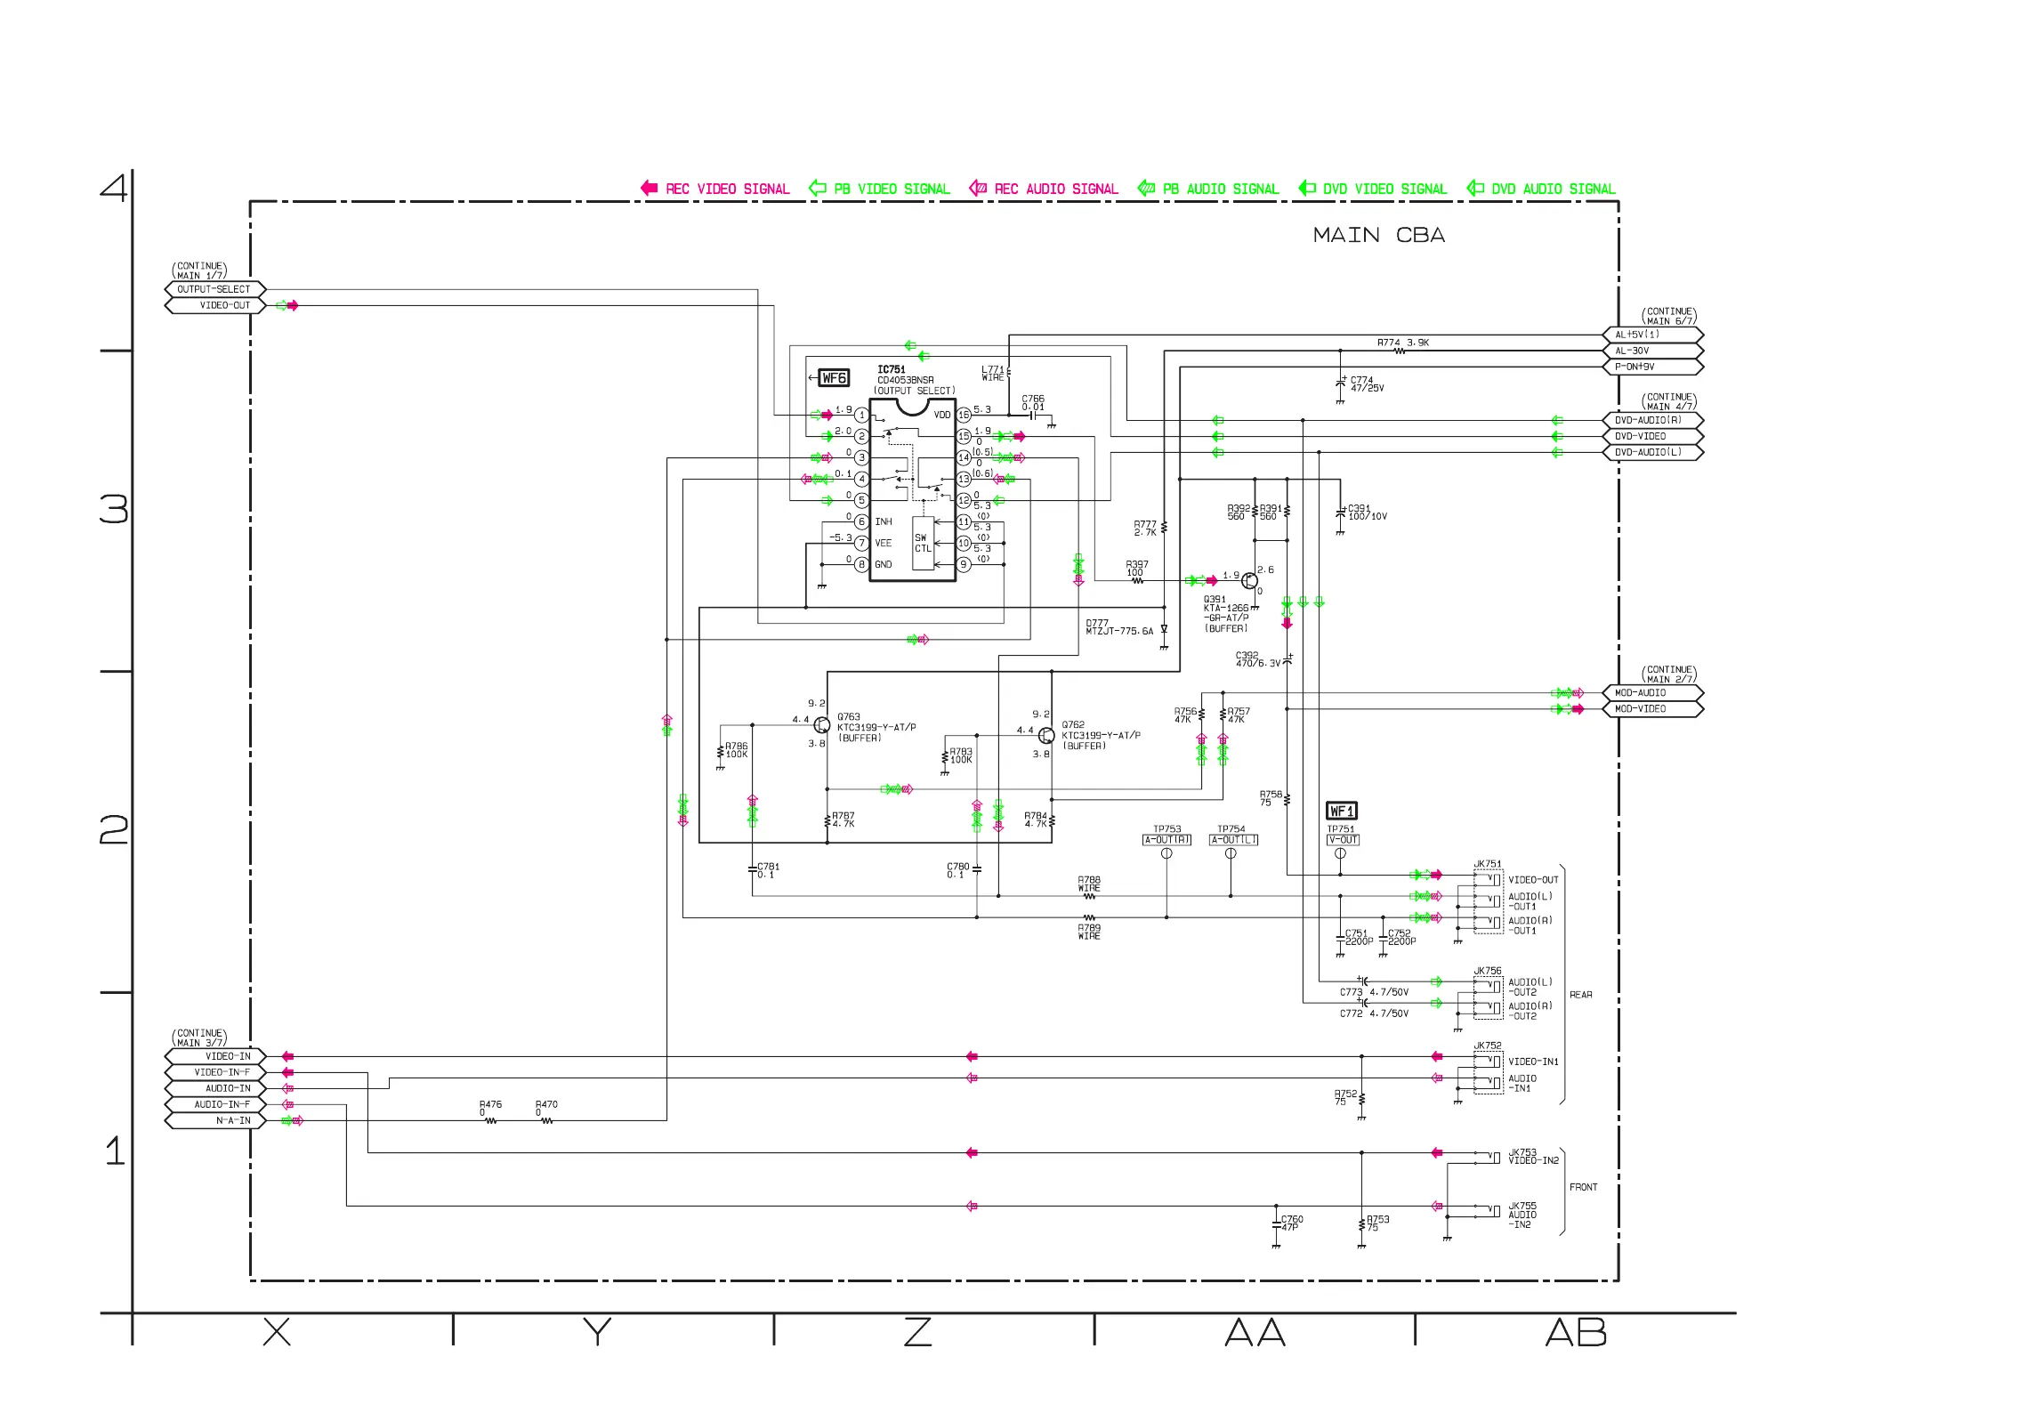
Task: Select the WF6 waveform marker box
Action: point(834,377)
